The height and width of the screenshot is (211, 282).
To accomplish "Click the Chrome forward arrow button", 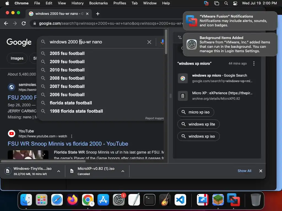I will coord(15,23).
